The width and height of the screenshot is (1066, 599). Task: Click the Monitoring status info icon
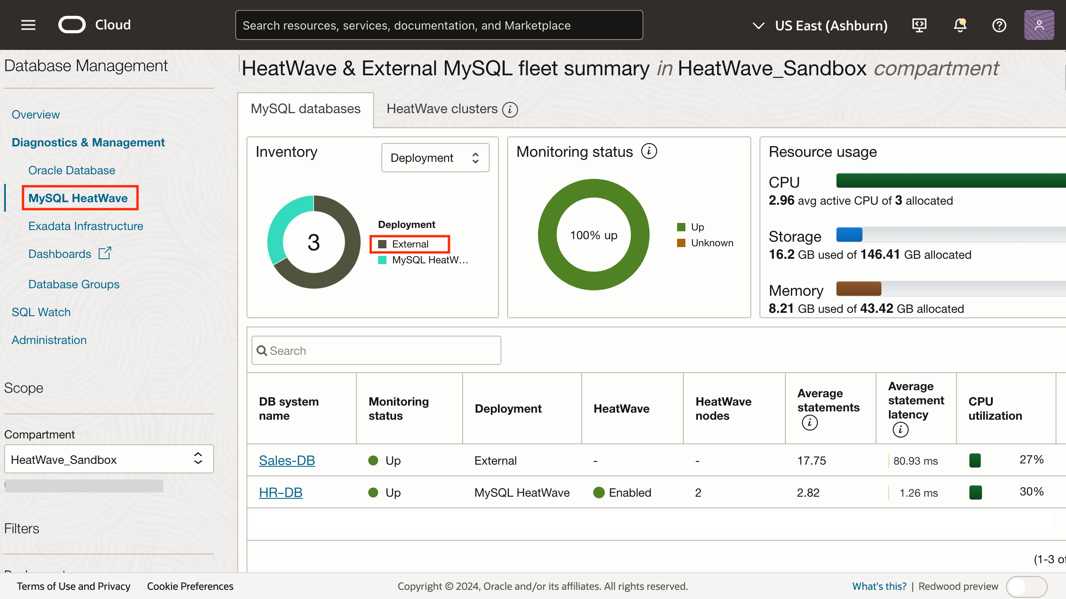click(x=648, y=151)
